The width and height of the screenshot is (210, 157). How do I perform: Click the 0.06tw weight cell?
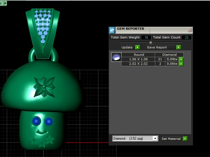(172, 64)
